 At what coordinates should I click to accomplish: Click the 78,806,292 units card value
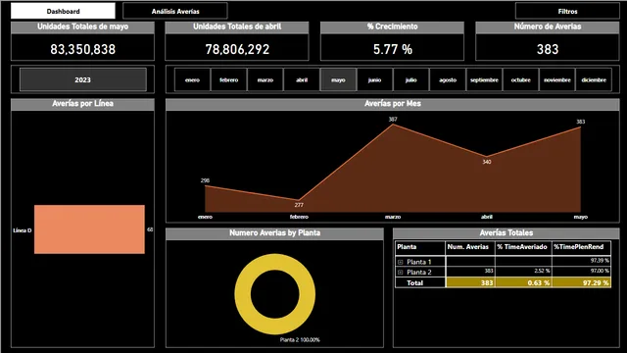(237, 49)
